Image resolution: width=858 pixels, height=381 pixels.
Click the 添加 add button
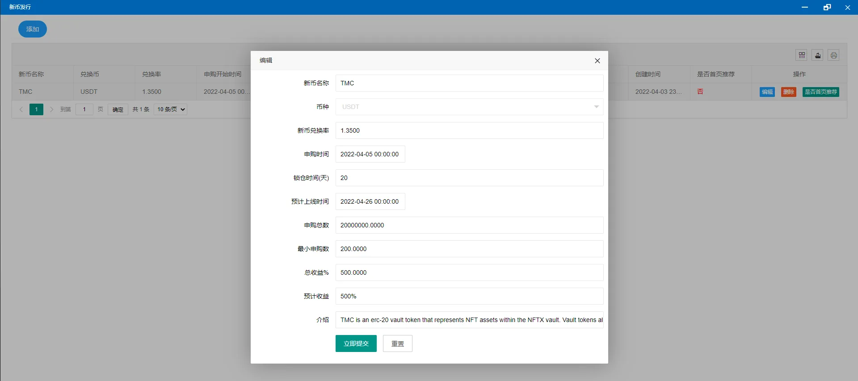point(33,29)
